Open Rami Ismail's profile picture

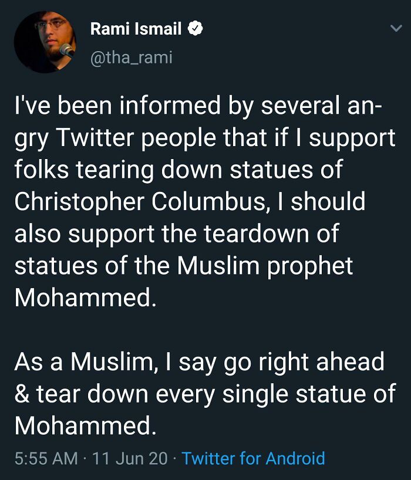(45, 43)
